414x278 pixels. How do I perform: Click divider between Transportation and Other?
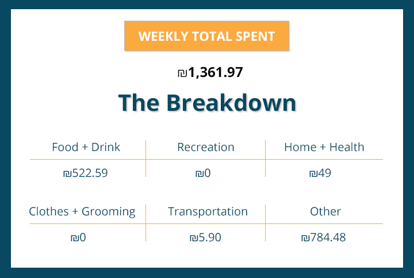(x=265, y=223)
